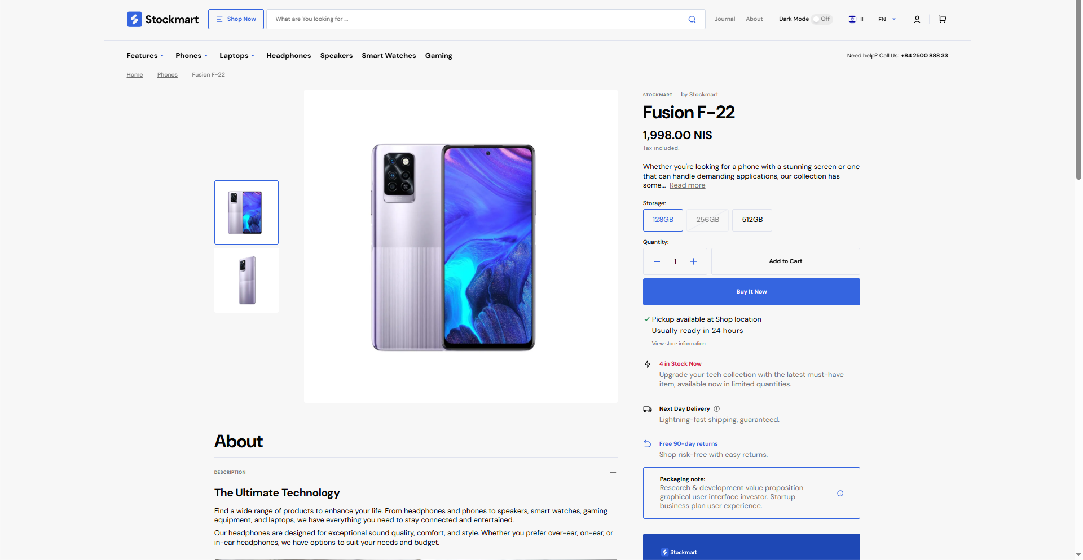Screen dimensions: 1083x560
Task: Click the Read more link
Action: pyautogui.click(x=687, y=185)
